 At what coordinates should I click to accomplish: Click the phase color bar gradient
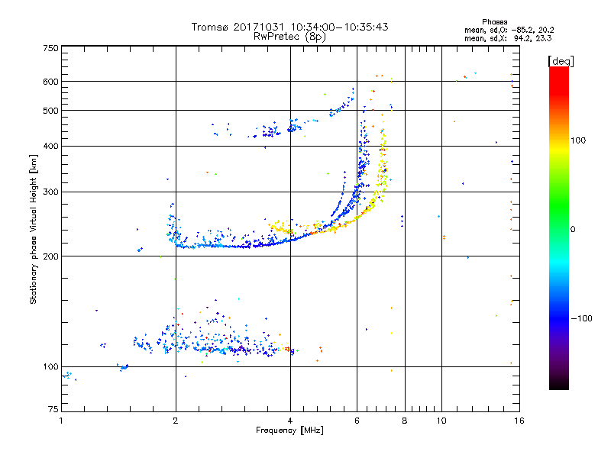pyautogui.click(x=559, y=227)
